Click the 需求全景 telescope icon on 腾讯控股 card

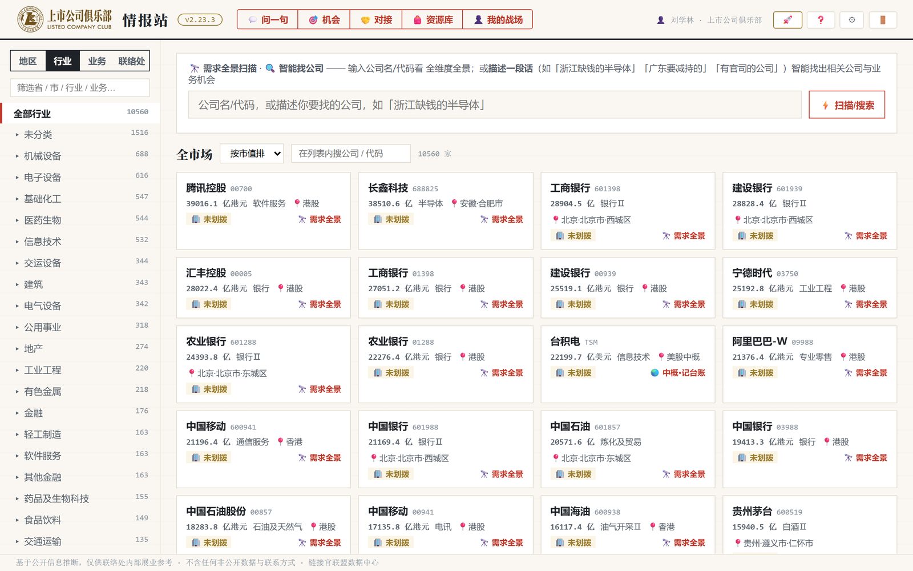click(x=302, y=219)
